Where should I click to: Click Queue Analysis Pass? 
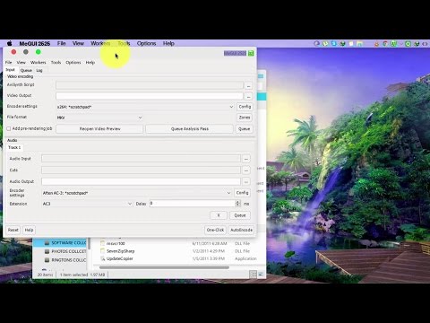tap(190, 129)
